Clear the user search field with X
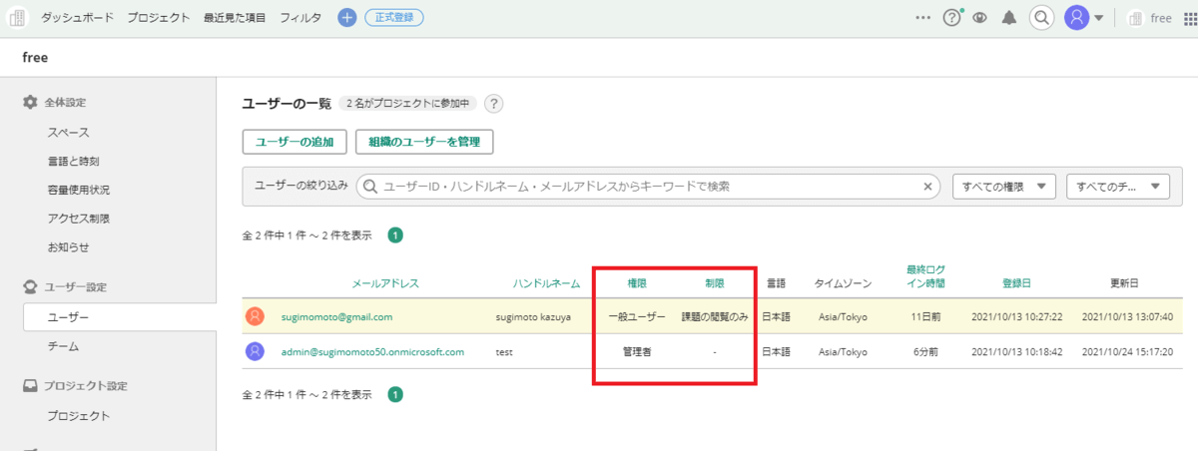 (x=928, y=187)
